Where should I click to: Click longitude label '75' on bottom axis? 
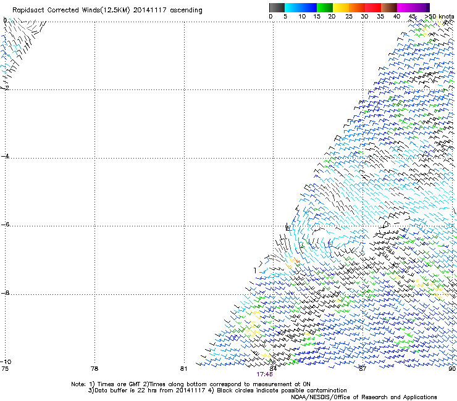(x=5, y=369)
